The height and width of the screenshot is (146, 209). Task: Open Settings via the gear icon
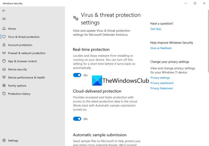point(4,140)
